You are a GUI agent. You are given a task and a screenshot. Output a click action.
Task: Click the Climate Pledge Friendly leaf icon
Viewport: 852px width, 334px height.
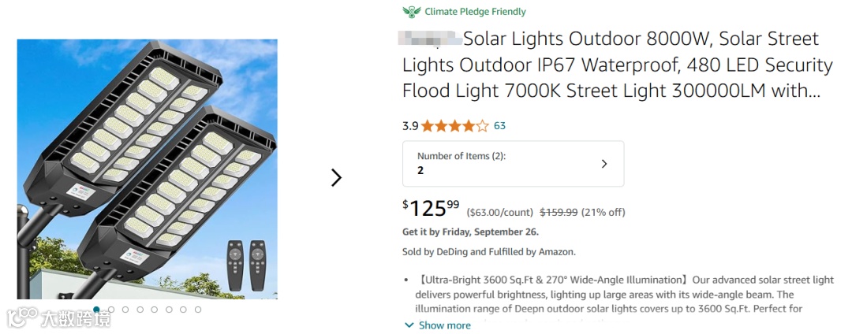click(x=412, y=12)
